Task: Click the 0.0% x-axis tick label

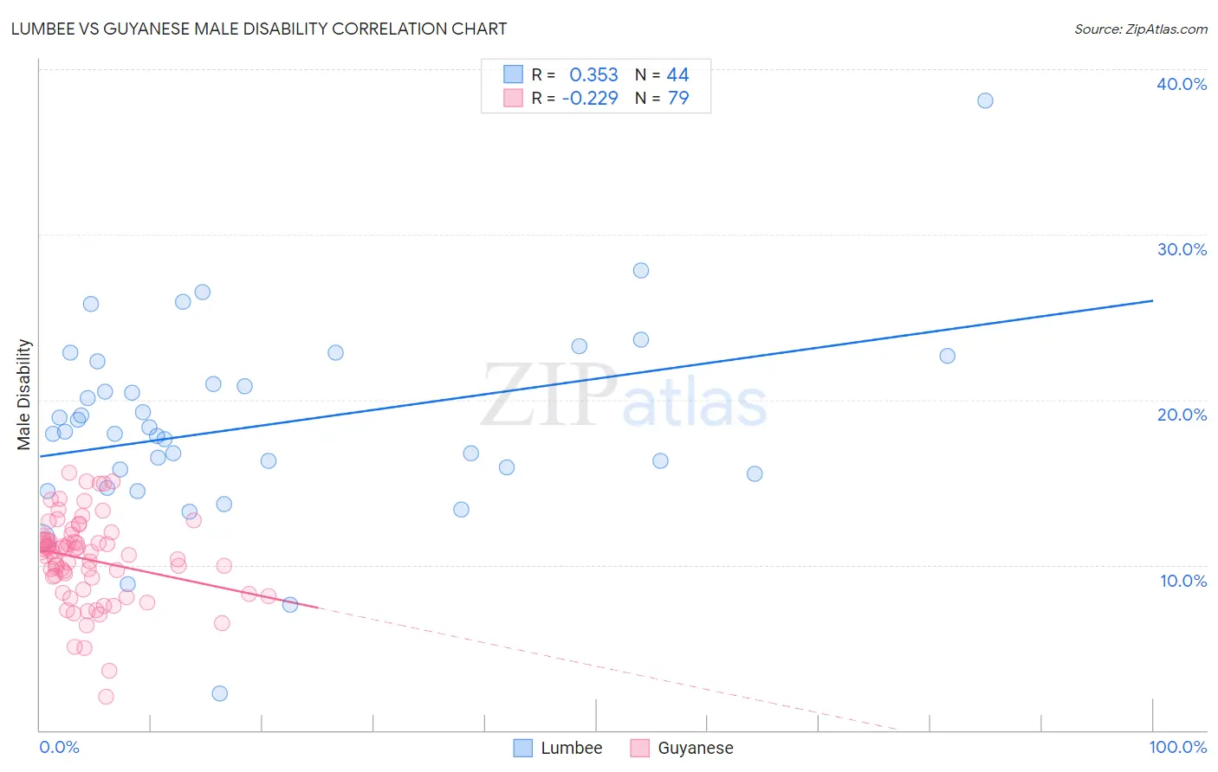Action: [x=59, y=747]
